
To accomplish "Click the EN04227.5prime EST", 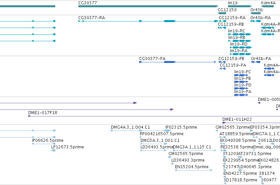I will 225,177.
